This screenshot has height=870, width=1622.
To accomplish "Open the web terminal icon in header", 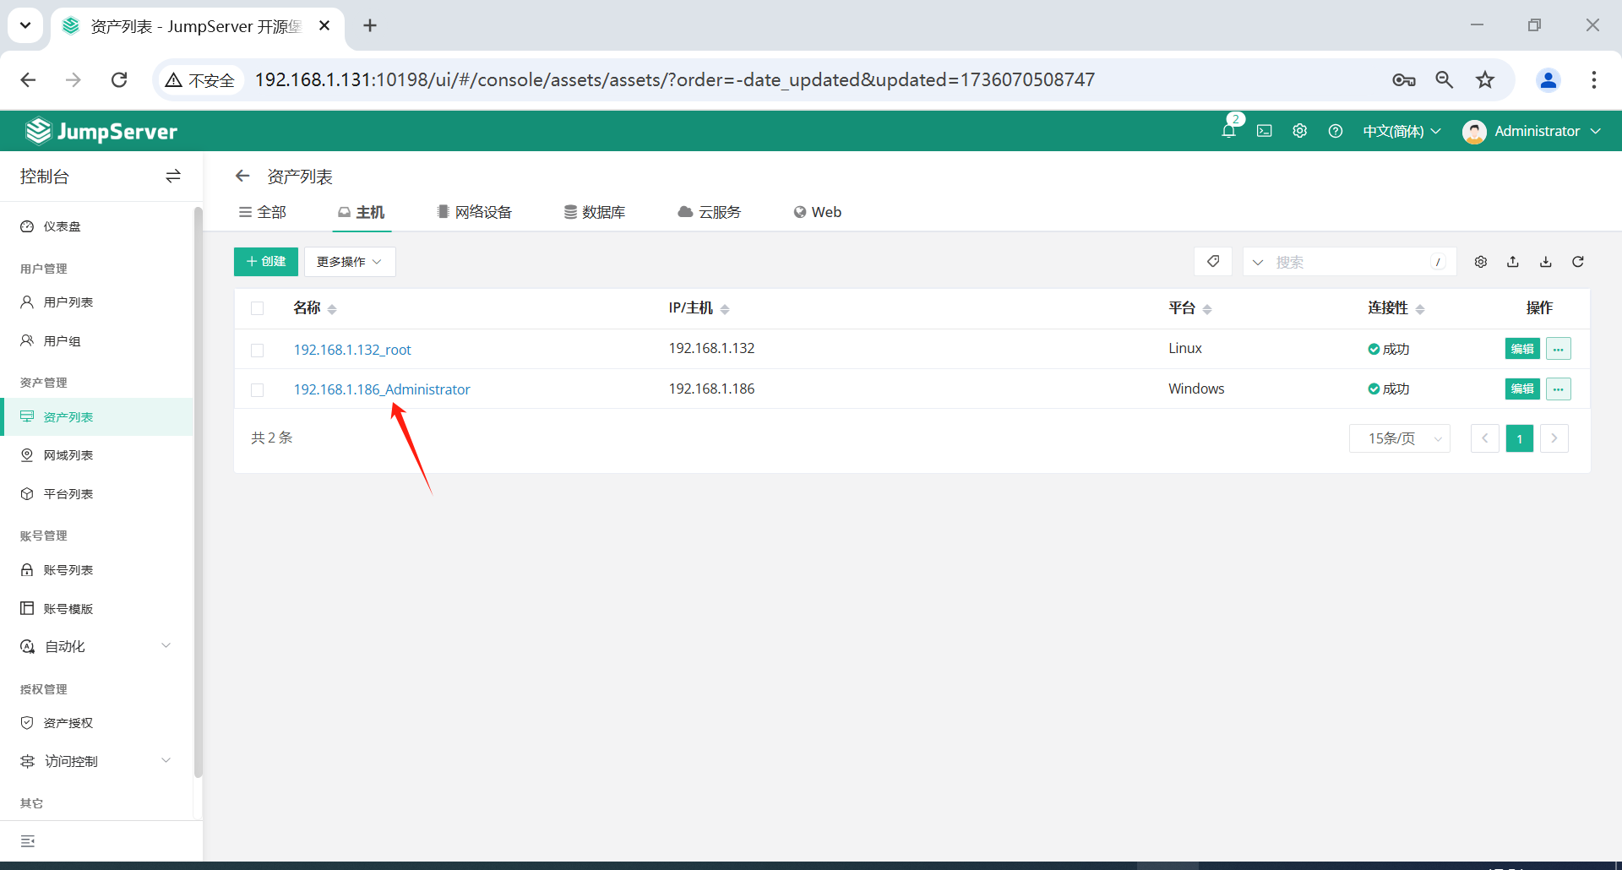I will tap(1265, 131).
